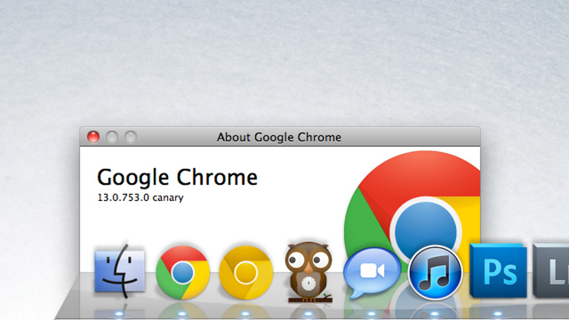569x320 pixels.
Task: Launch iTunes from the dock
Action: point(435,273)
